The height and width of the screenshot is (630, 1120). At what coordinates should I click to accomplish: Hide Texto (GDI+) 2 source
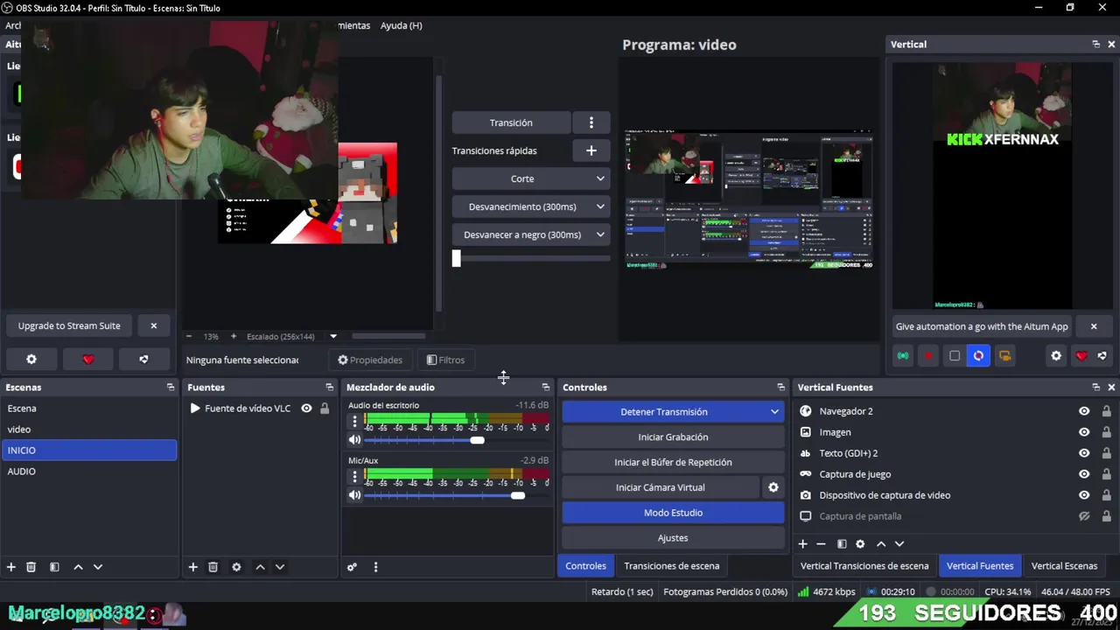pos(1084,453)
